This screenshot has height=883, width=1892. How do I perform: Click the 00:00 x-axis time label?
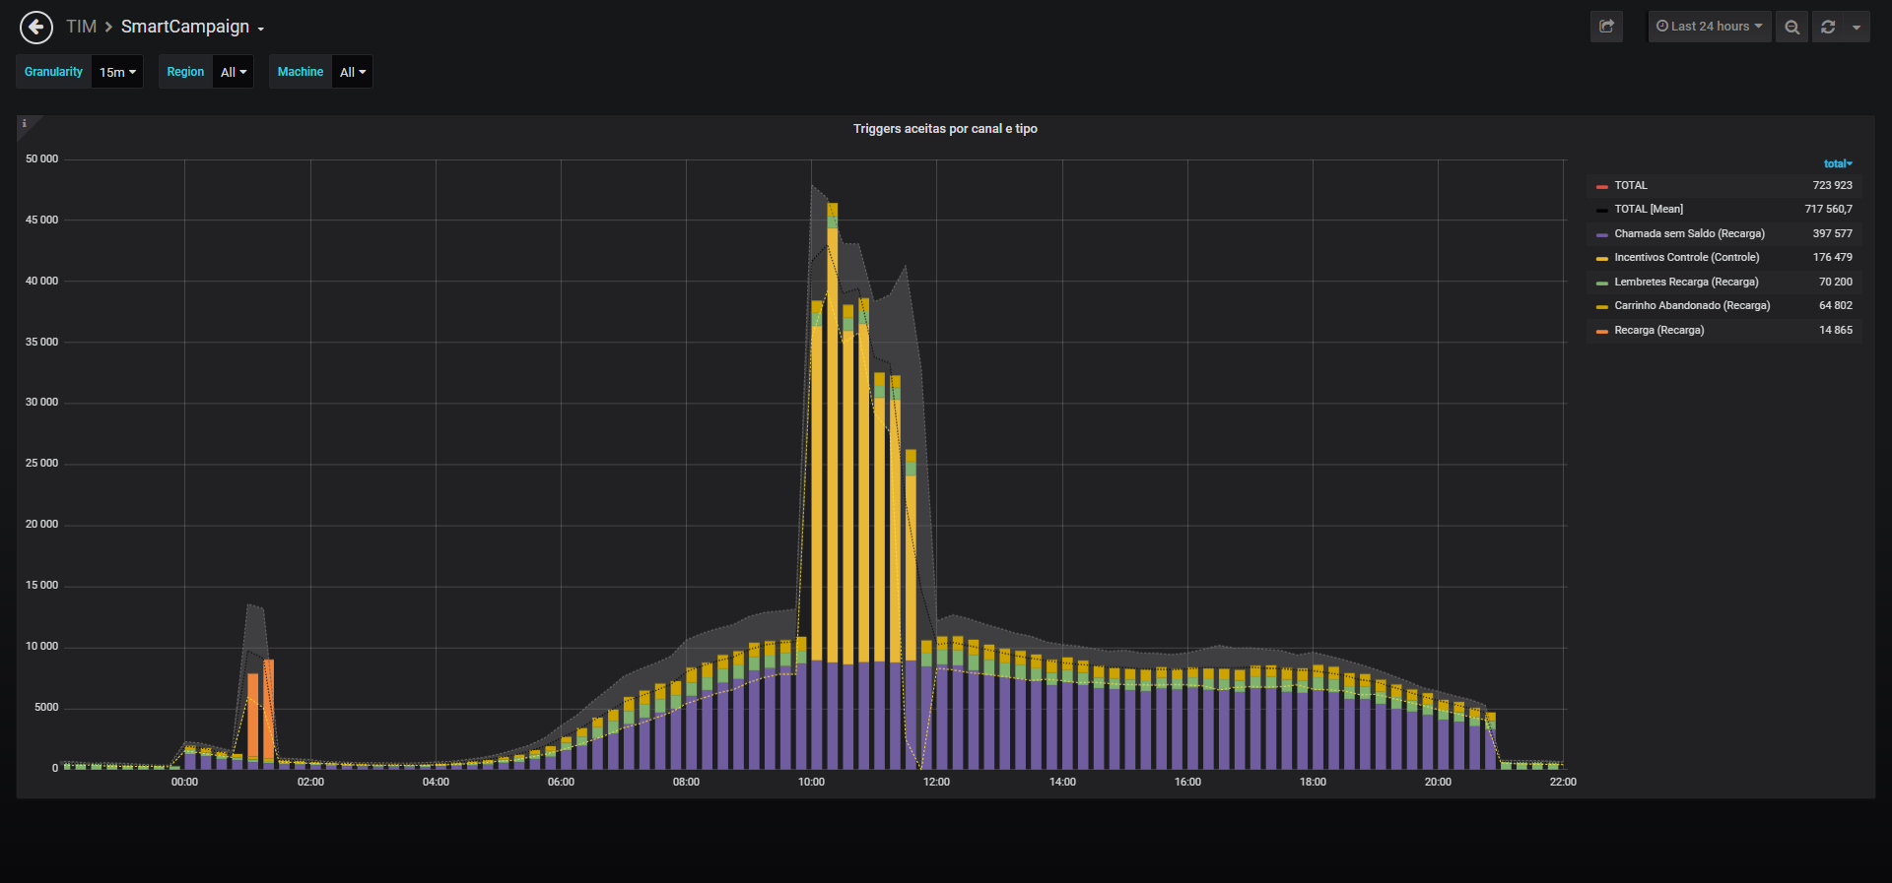184,782
